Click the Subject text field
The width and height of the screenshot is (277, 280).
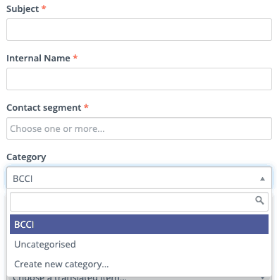[139, 30]
